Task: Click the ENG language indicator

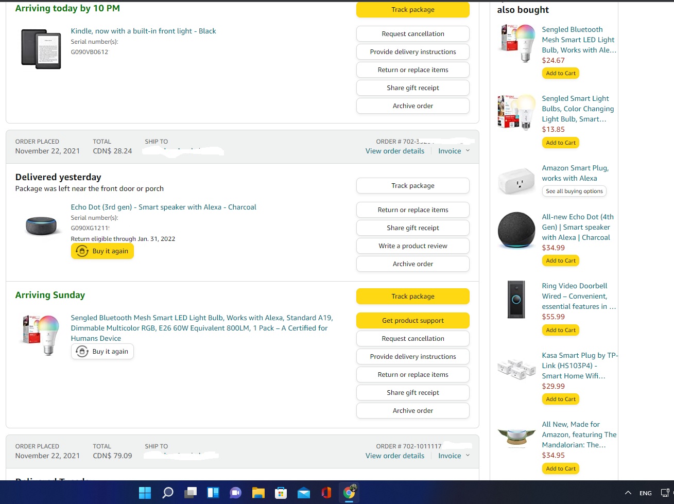Action: pos(646,493)
